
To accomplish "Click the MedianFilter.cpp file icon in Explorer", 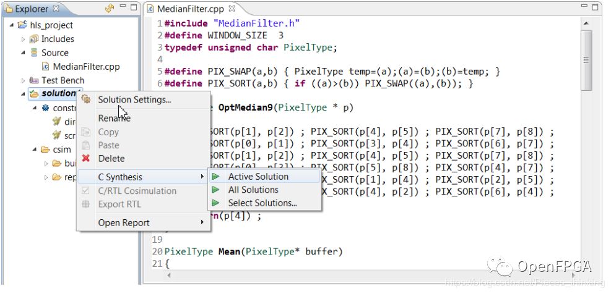I will (46, 67).
